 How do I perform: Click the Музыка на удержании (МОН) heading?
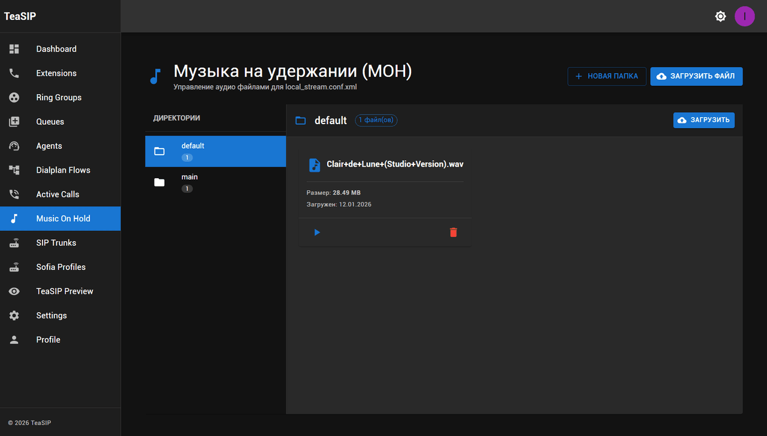[x=293, y=71]
